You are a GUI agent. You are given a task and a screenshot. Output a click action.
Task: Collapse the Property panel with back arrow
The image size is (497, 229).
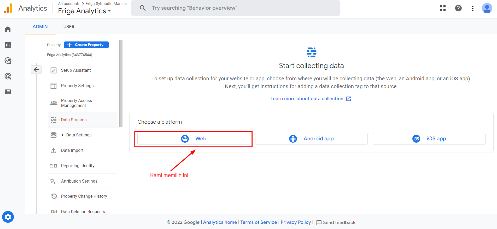click(x=36, y=70)
